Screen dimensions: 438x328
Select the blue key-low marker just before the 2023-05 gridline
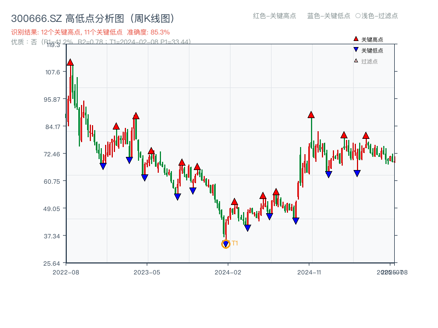click(x=145, y=178)
